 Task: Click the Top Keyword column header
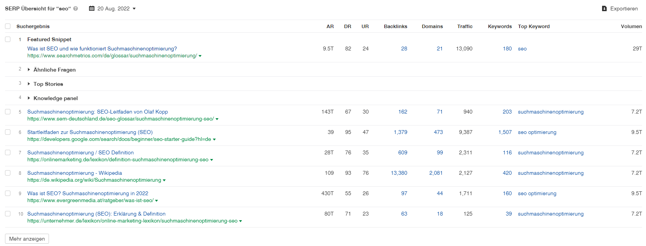click(x=534, y=26)
